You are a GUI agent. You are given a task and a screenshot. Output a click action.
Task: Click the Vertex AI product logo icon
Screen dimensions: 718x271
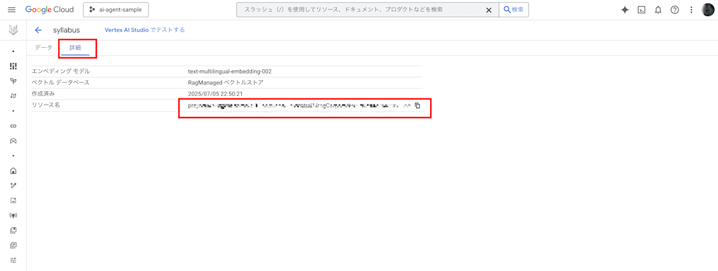click(x=13, y=30)
